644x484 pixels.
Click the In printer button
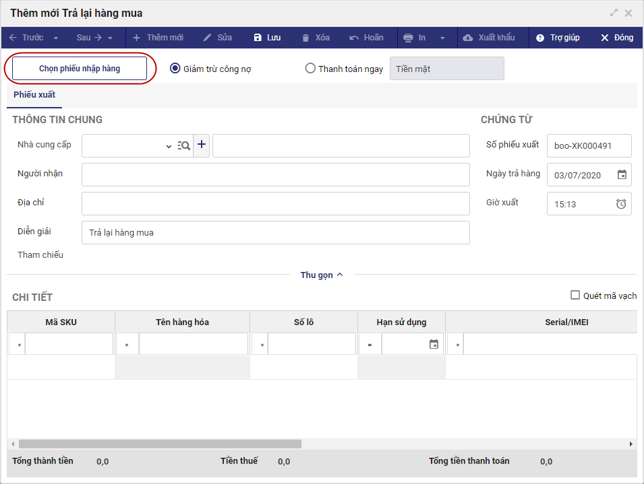[x=415, y=38]
